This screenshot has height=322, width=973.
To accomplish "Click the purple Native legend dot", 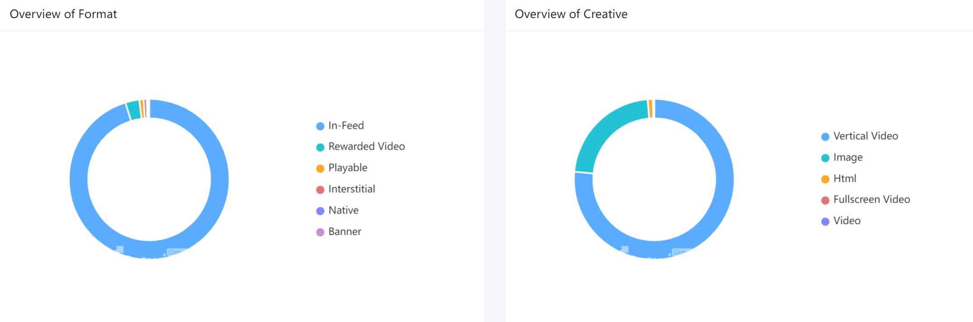I will pyautogui.click(x=320, y=211).
